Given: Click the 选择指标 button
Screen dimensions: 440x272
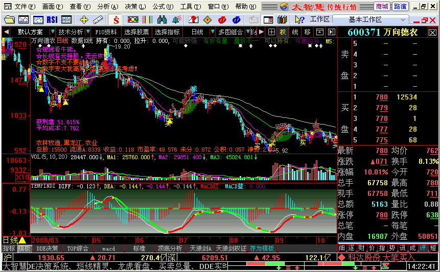Looking at the screenshot, I should point(167,32).
